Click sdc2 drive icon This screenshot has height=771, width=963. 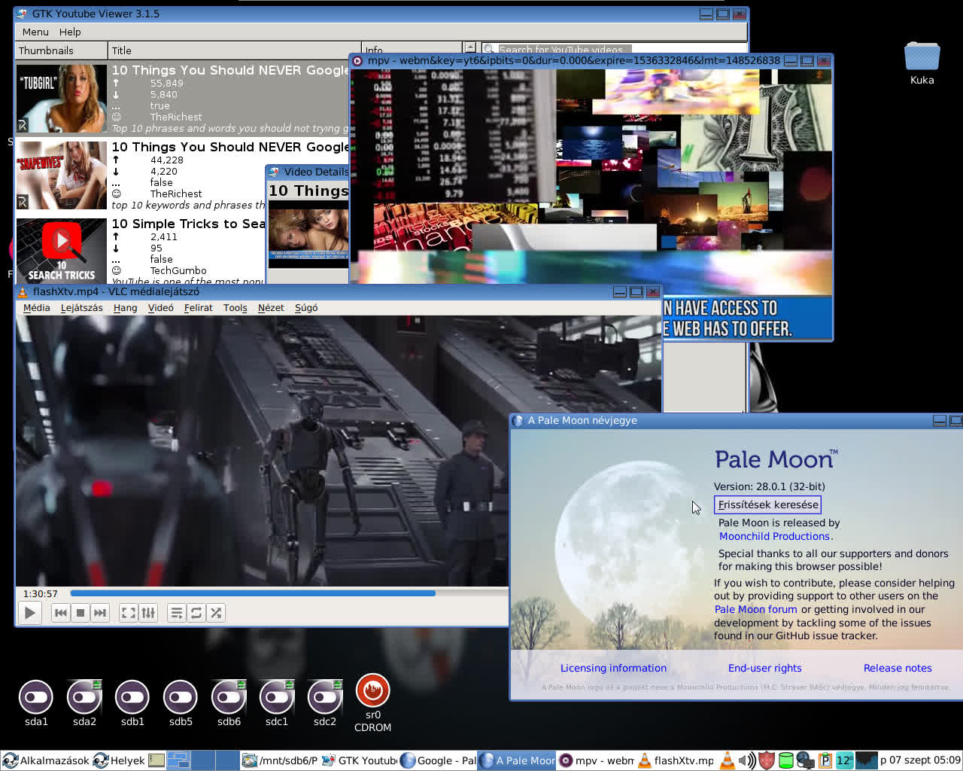click(x=325, y=703)
